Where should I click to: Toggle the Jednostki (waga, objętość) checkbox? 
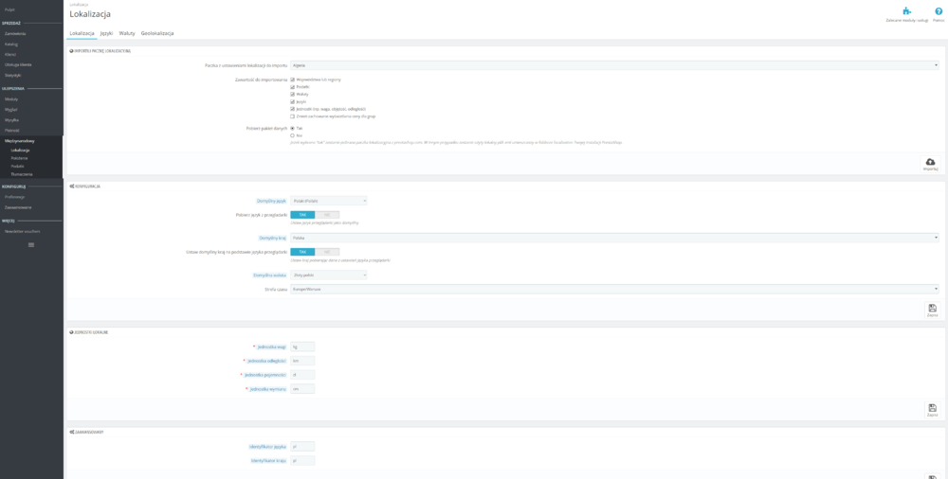293,109
